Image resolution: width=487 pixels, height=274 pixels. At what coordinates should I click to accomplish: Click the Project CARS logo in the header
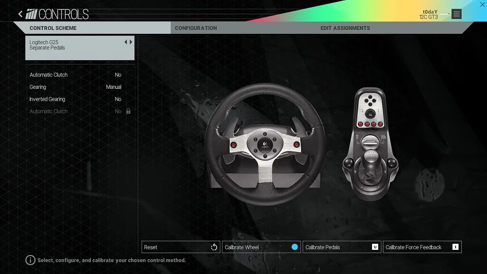[x=31, y=14]
